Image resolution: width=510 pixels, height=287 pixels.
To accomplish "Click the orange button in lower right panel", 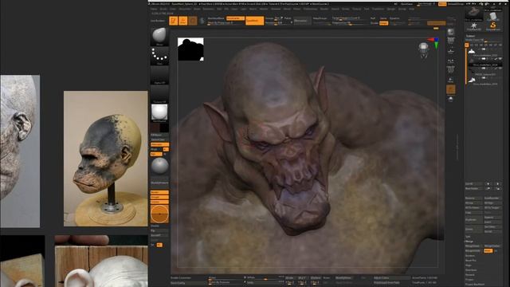I will pos(488,251).
